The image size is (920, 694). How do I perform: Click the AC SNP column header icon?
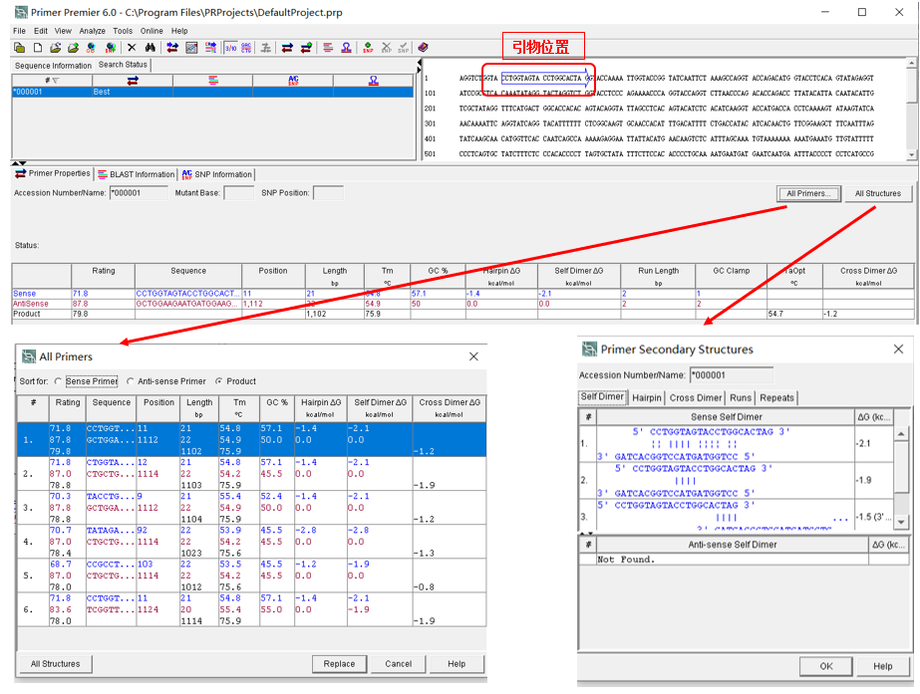tap(293, 81)
